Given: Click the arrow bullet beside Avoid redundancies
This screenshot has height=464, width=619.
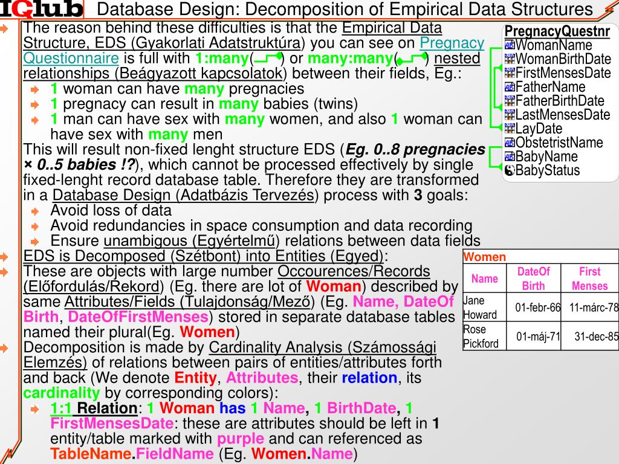Looking at the screenshot, I should coord(34,227).
